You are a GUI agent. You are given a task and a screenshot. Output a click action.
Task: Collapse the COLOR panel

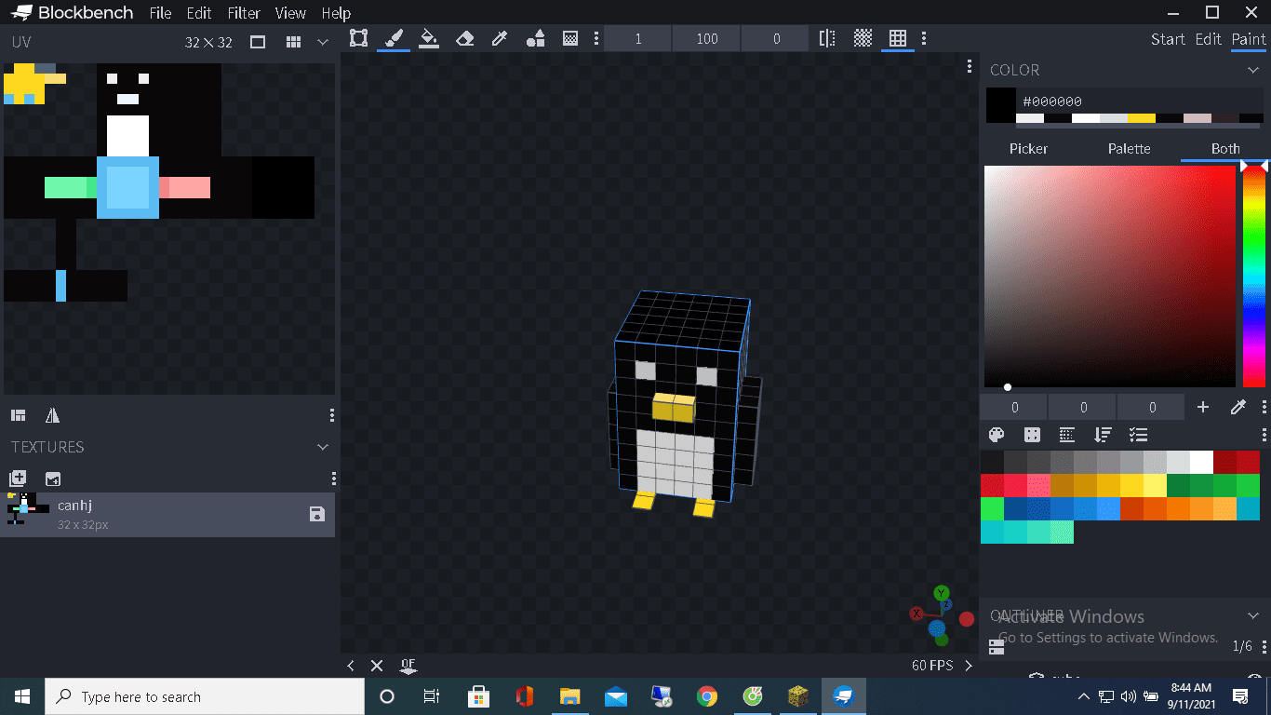click(x=1253, y=70)
